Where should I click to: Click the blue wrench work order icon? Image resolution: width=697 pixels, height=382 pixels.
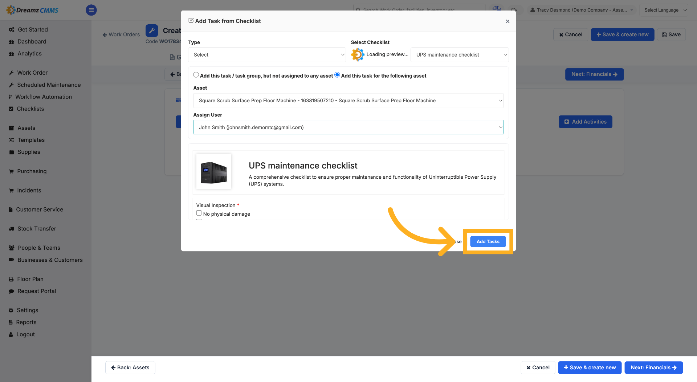tap(152, 31)
